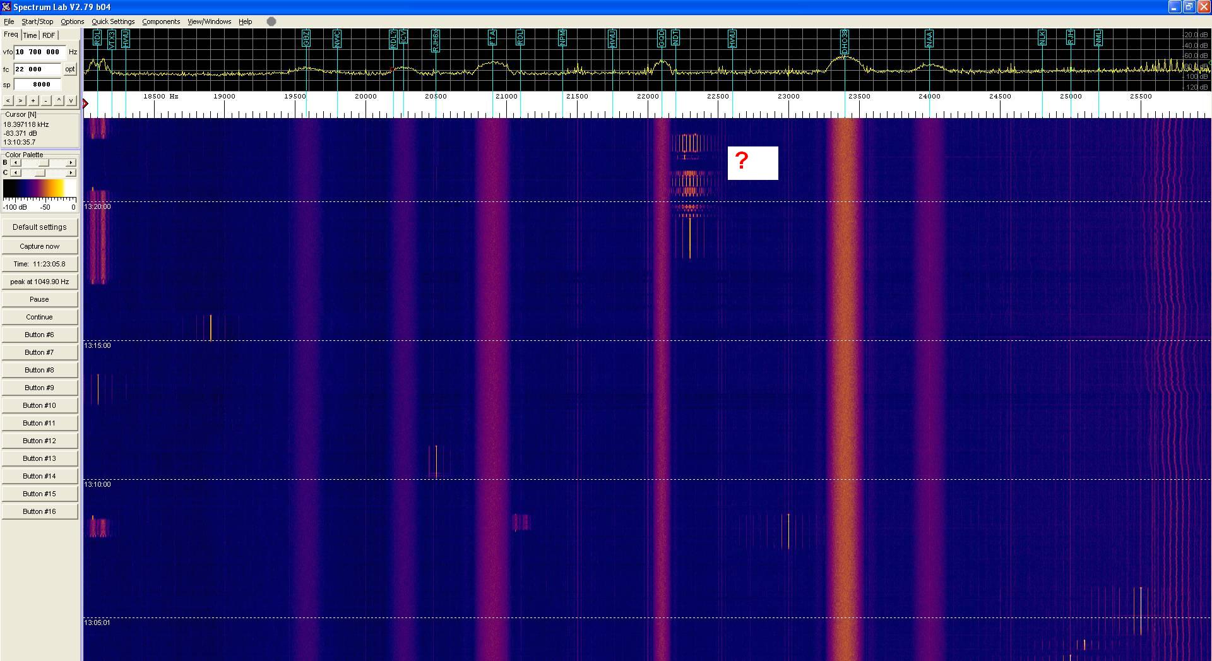Open the Start/Stop menu

(x=37, y=21)
